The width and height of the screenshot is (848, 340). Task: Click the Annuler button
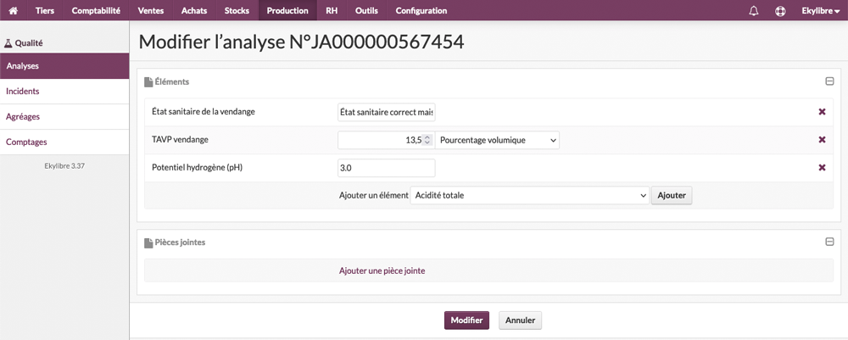[521, 320]
